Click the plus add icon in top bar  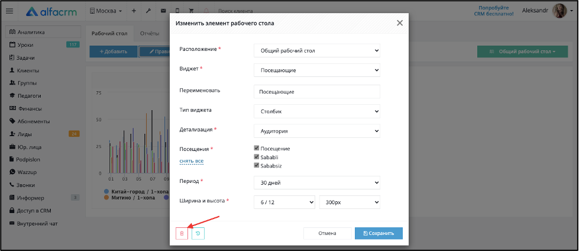pyautogui.click(x=134, y=11)
